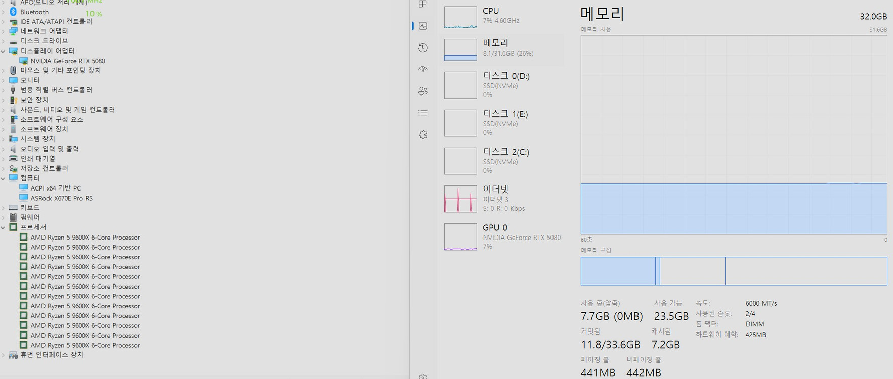Click the 메모리 구성 composition bar

(734, 271)
